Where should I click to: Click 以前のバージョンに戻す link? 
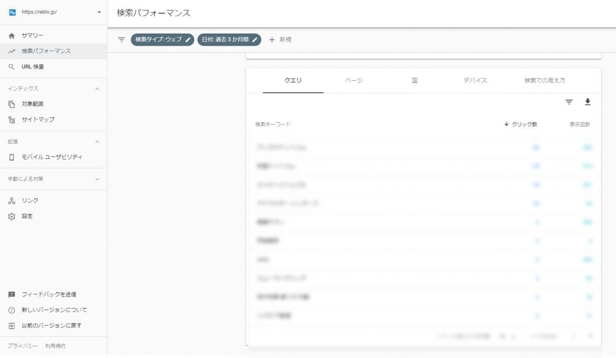(x=51, y=326)
